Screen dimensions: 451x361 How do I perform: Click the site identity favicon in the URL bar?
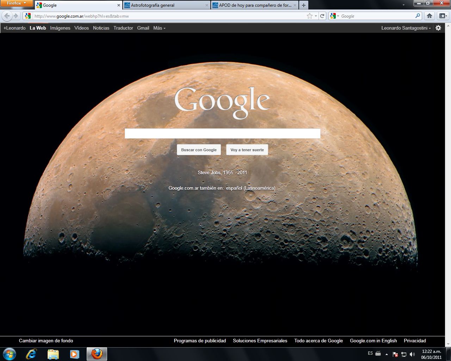(28, 16)
